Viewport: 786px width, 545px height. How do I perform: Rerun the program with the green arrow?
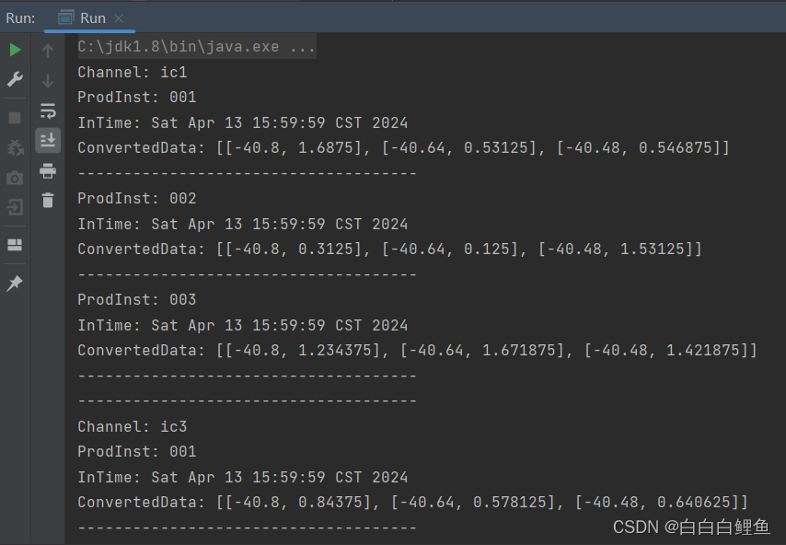tap(15, 49)
